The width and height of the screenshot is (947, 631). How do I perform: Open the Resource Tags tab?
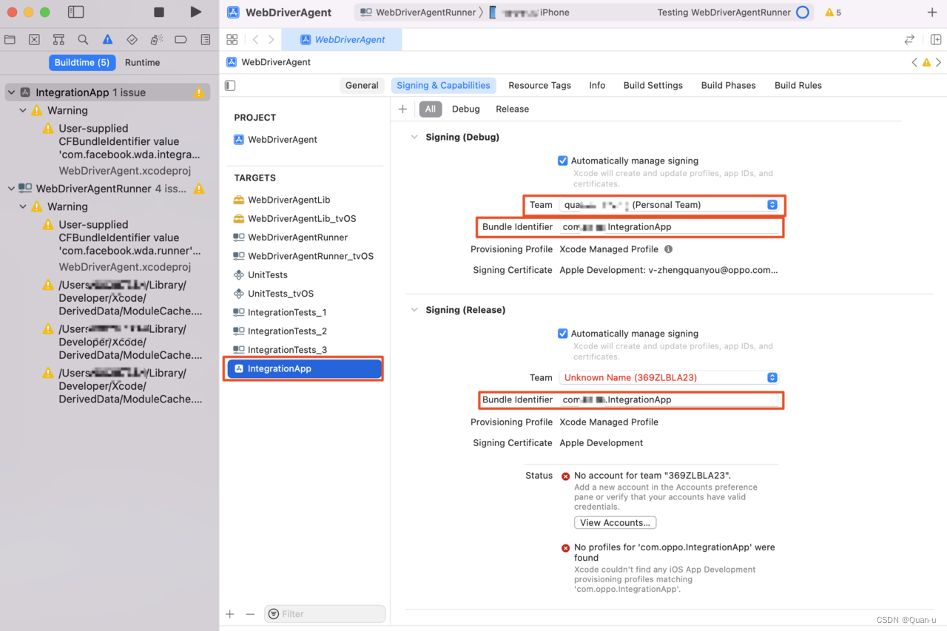tap(539, 85)
